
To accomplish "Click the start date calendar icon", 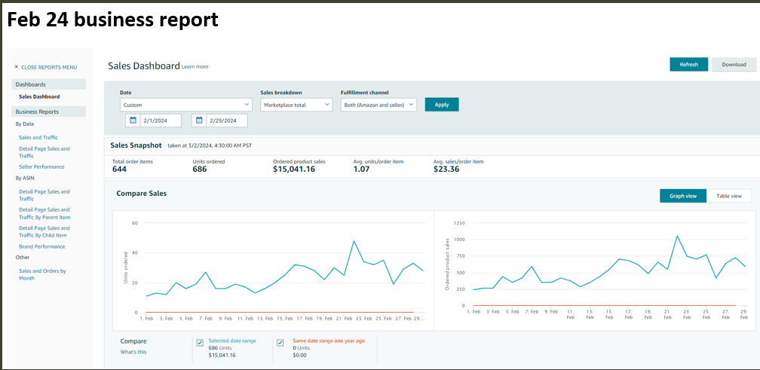I will click(133, 120).
